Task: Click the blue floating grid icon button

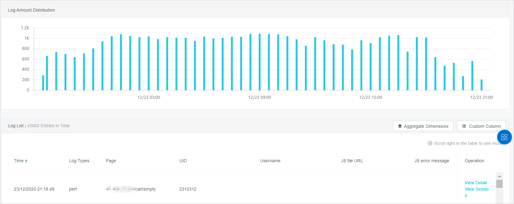Action: point(504,137)
